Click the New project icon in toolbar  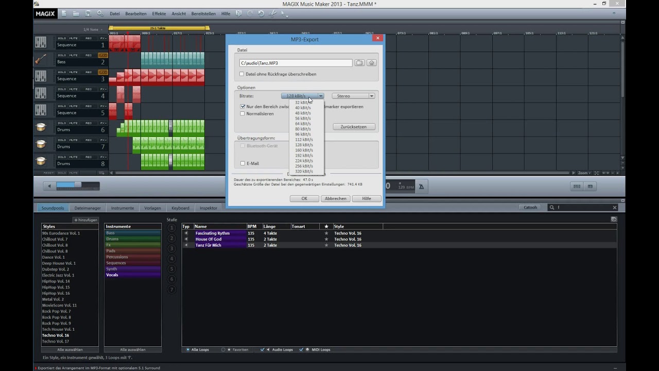click(x=64, y=13)
